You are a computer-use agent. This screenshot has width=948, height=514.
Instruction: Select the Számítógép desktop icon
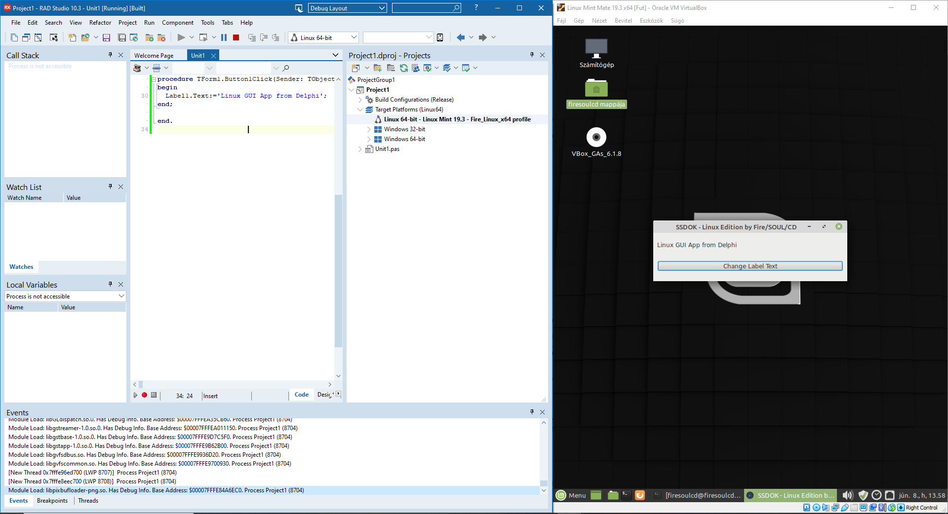coord(596,53)
